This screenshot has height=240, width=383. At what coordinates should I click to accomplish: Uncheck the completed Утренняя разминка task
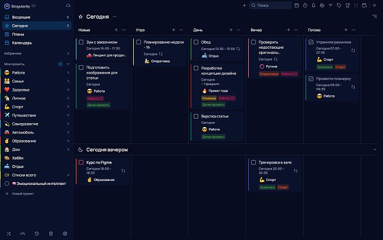pos(311,42)
